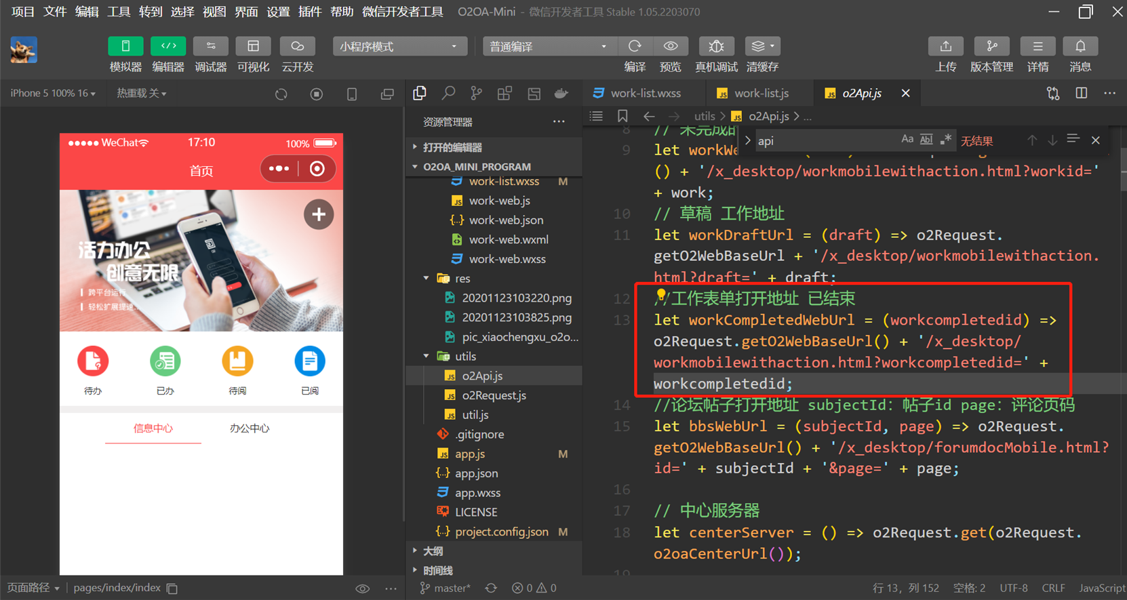Open the search icon in sidebar
The height and width of the screenshot is (600, 1127).
point(448,94)
